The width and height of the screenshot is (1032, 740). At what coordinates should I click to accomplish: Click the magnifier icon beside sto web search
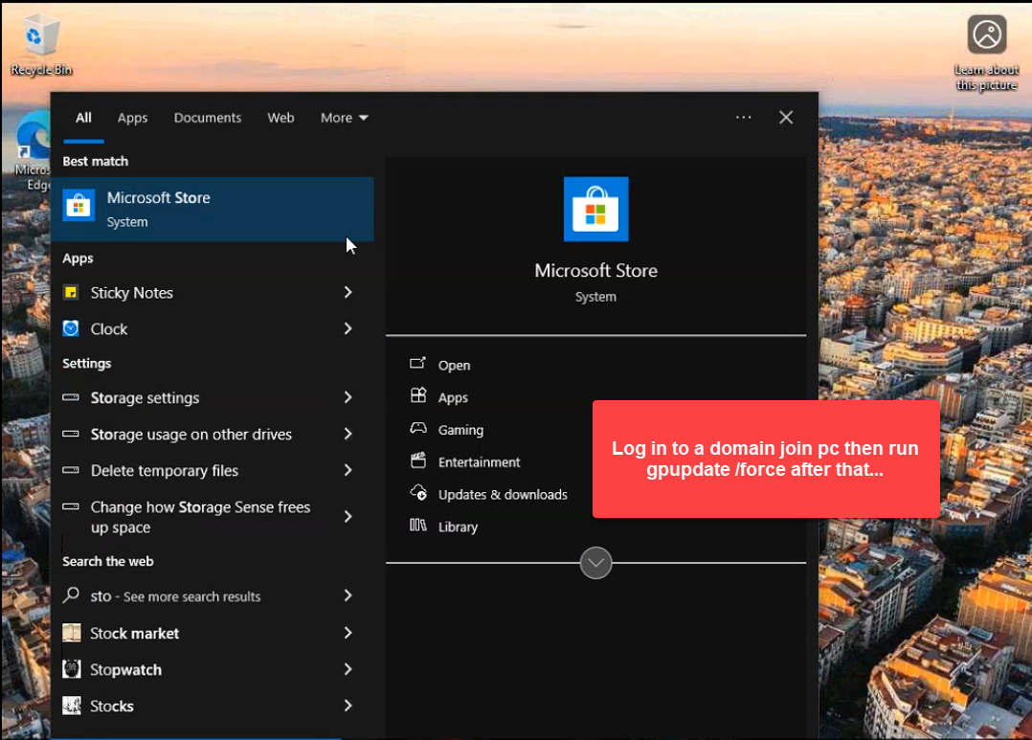[71, 595]
